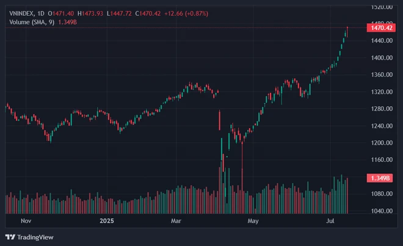Click the TradingView wordmark text

click(34, 237)
